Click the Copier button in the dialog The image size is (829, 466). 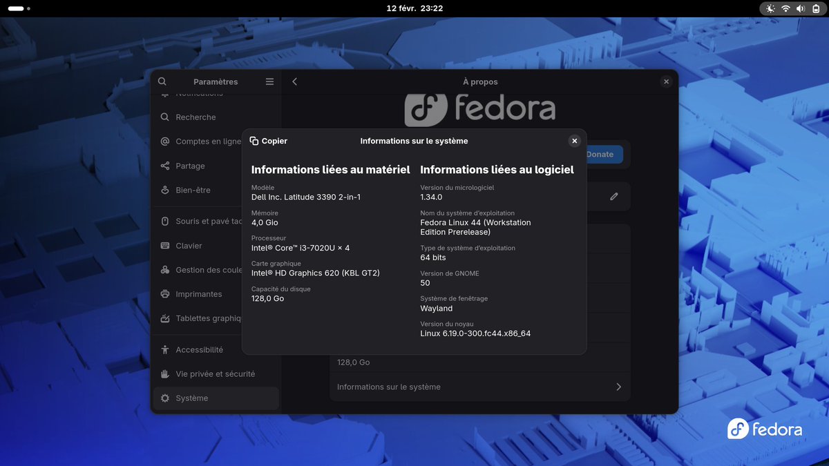tap(268, 141)
